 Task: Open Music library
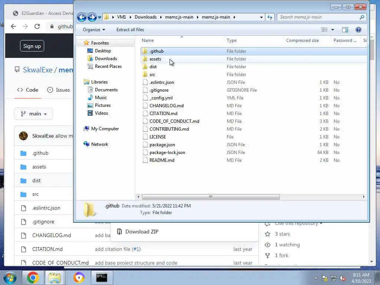[x=101, y=98]
